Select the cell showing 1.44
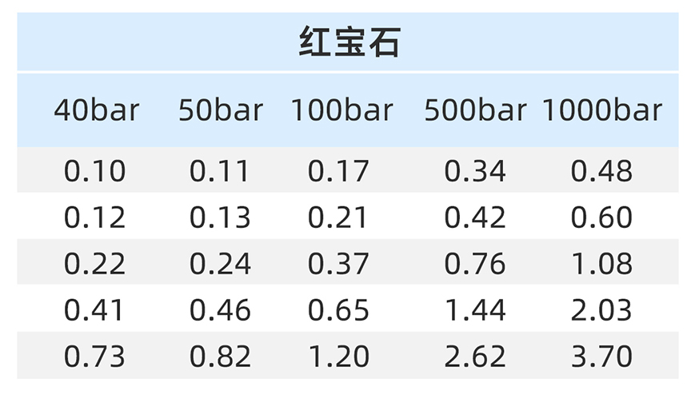Screen dimensions: 695x395 pyautogui.click(x=475, y=310)
